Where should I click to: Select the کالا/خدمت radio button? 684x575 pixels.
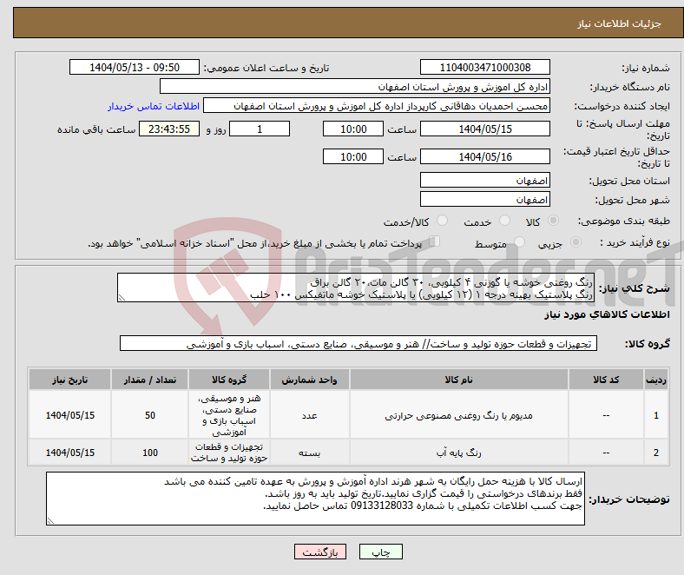tap(443, 221)
